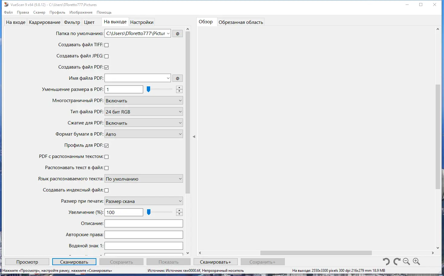The height and width of the screenshot is (276, 444).
Task: Click @ button next to PDF file name
Action: coord(178,78)
